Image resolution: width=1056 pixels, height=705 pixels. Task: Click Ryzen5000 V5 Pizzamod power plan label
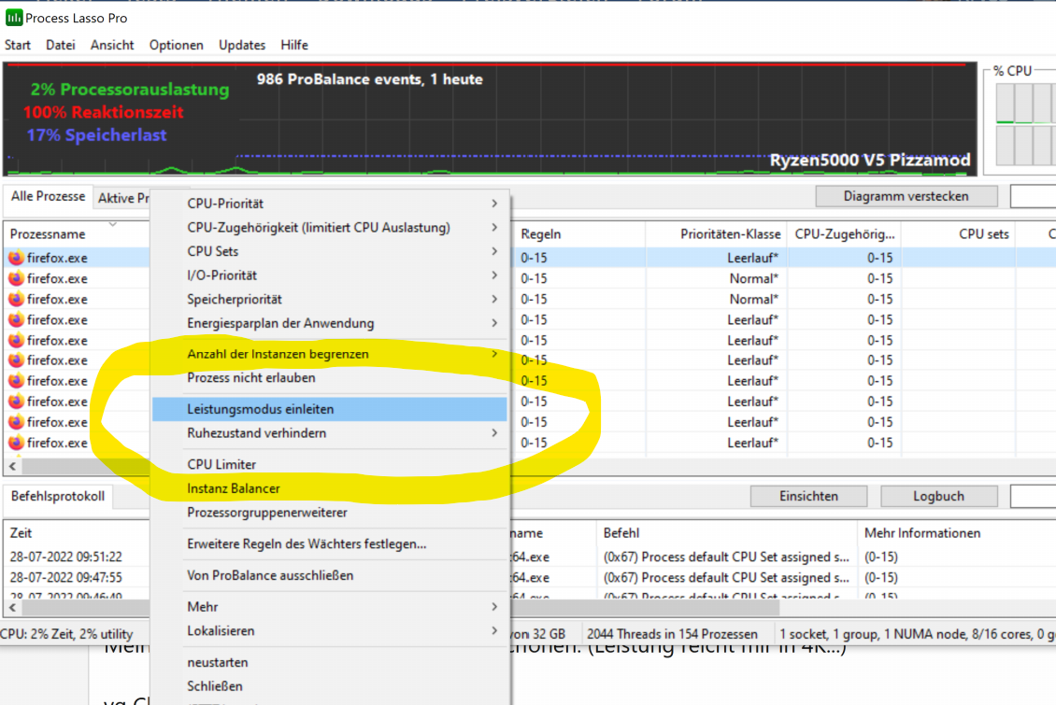[x=869, y=160]
